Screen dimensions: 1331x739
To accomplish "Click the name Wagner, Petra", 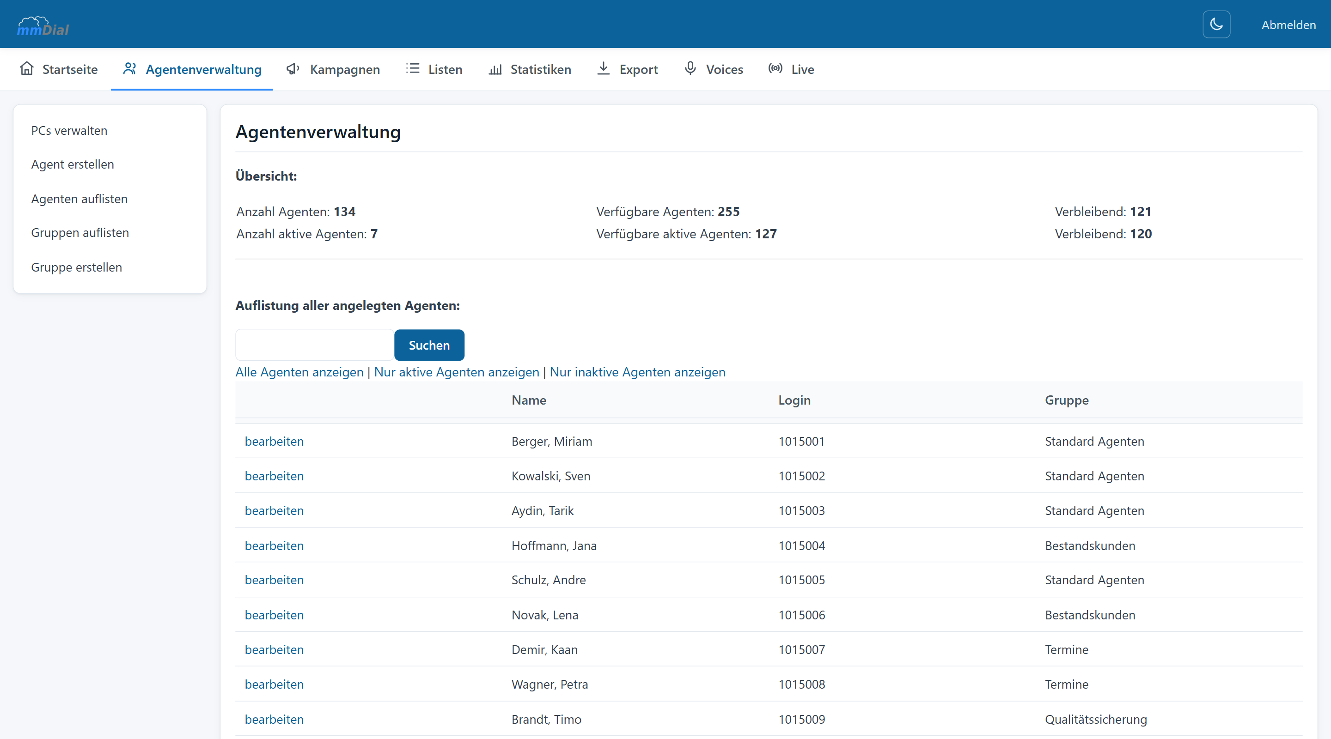I will point(550,684).
